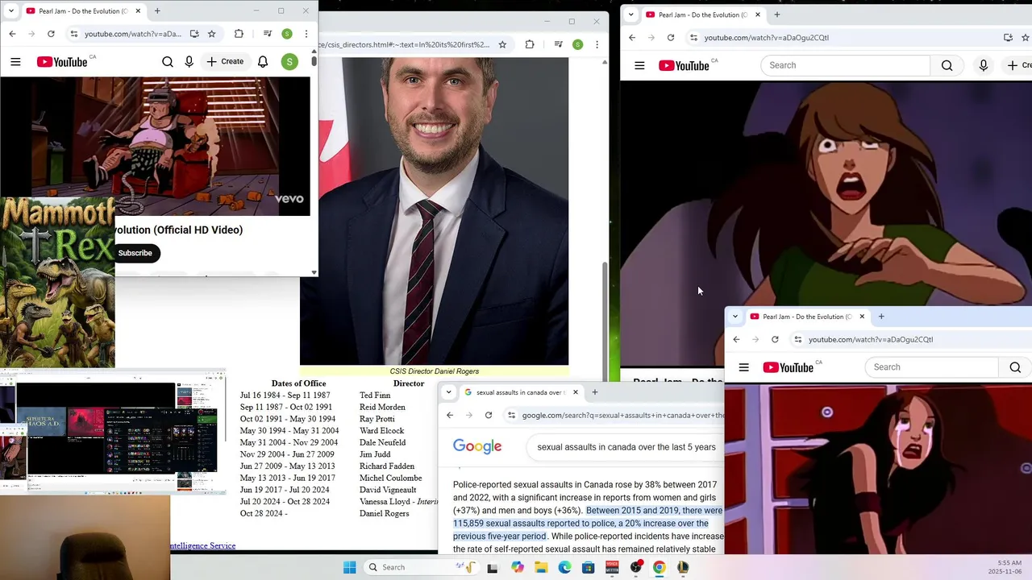This screenshot has height=580, width=1032.
Task: Open Windows Start menu
Action: [349, 567]
